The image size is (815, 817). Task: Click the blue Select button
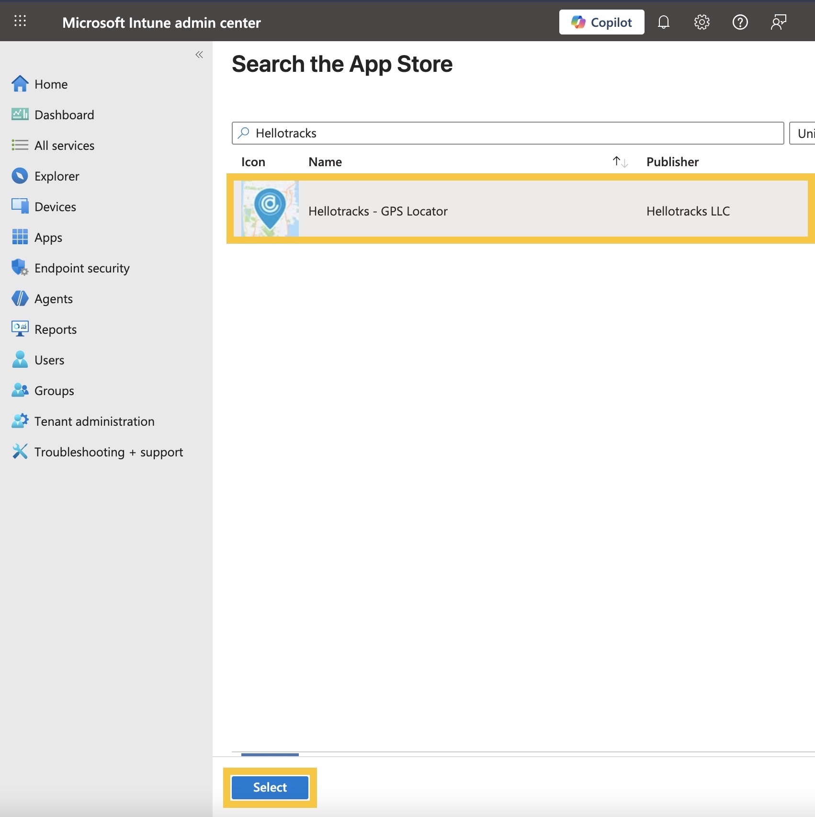270,787
